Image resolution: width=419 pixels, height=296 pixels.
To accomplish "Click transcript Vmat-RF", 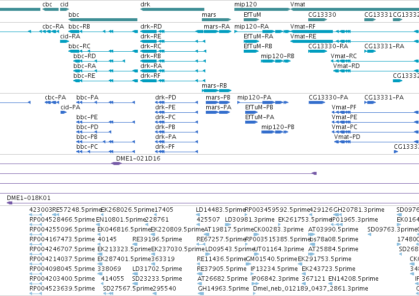I will tap(303, 27).
